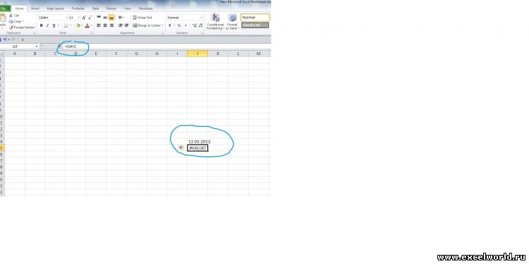Select the cell containing 12.02.2013
This screenshot has height=264, width=529.
tap(197, 142)
